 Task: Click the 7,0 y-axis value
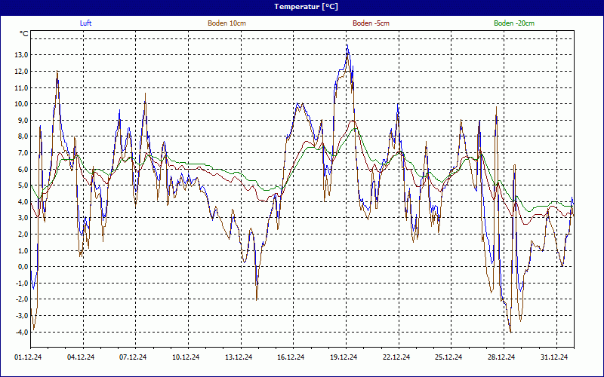pyautogui.click(x=23, y=153)
